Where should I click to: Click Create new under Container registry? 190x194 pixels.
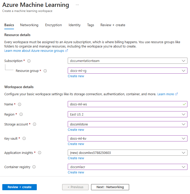[x=76, y=172]
